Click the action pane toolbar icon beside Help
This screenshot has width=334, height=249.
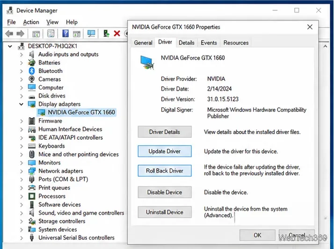[x=76, y=34]
